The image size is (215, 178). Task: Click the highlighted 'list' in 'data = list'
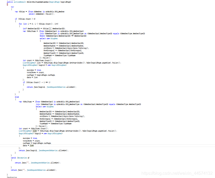[32, 145]
